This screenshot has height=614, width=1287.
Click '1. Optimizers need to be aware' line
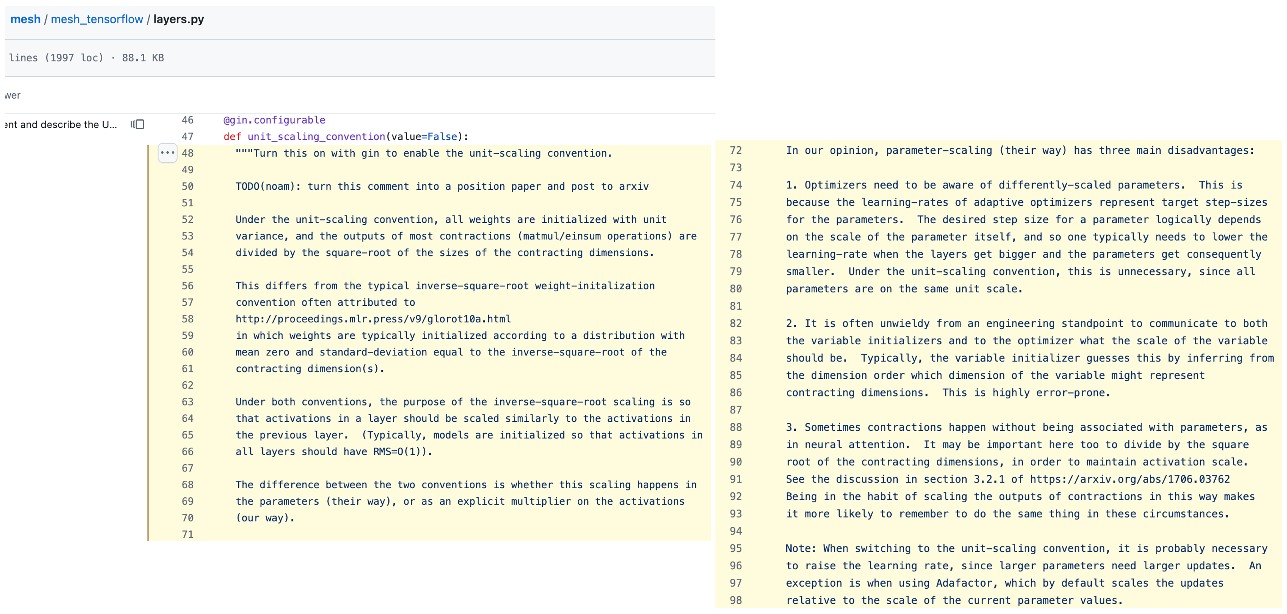pos(1014,185)
